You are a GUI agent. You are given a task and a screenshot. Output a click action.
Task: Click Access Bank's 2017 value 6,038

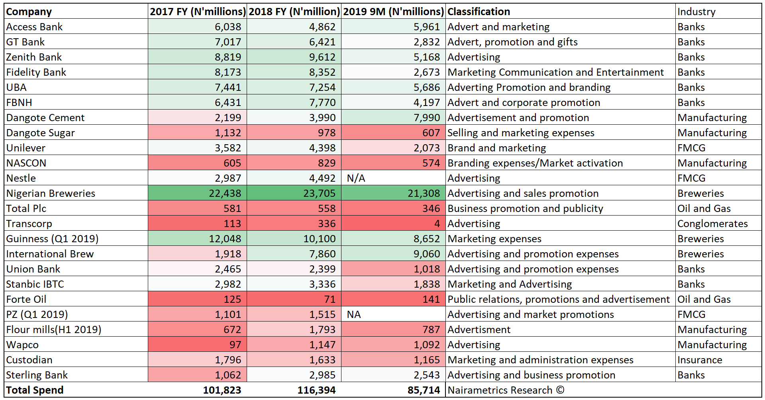pyautogui.click(x=197, y=27)
